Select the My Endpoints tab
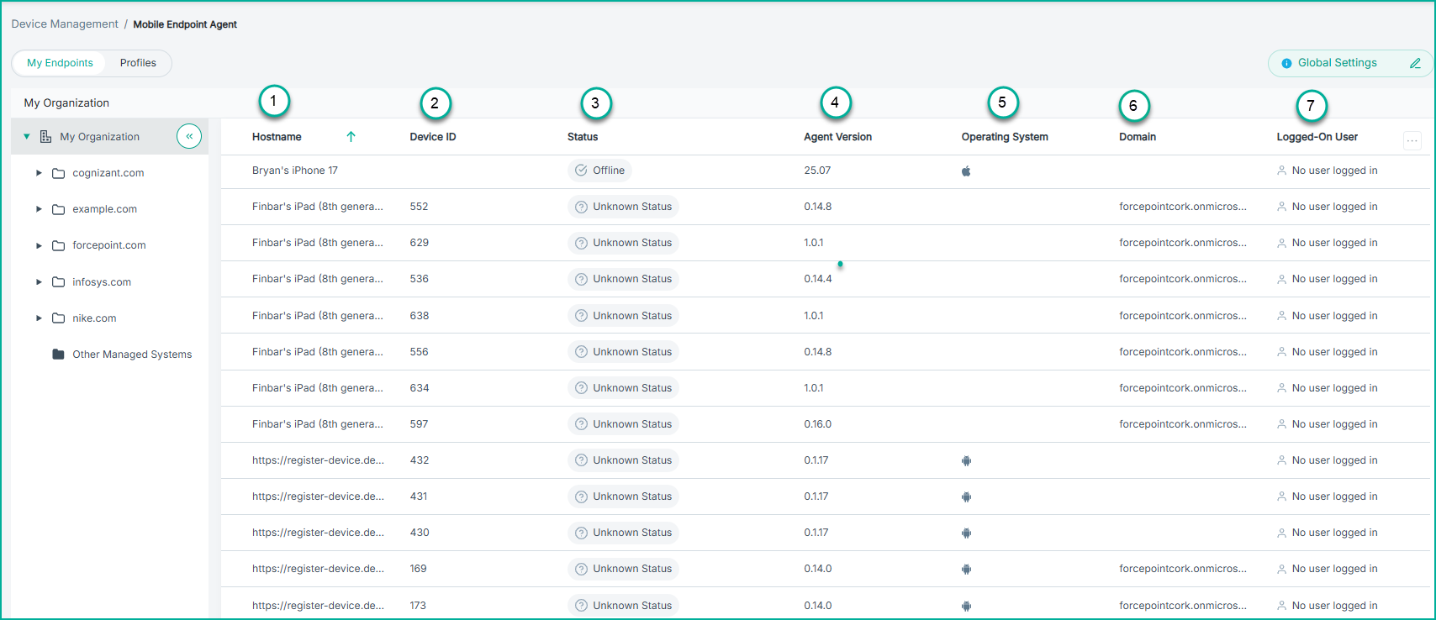The height and width of the screenshot is (620, 1436). pyautogui.click(x=60, y=63)
